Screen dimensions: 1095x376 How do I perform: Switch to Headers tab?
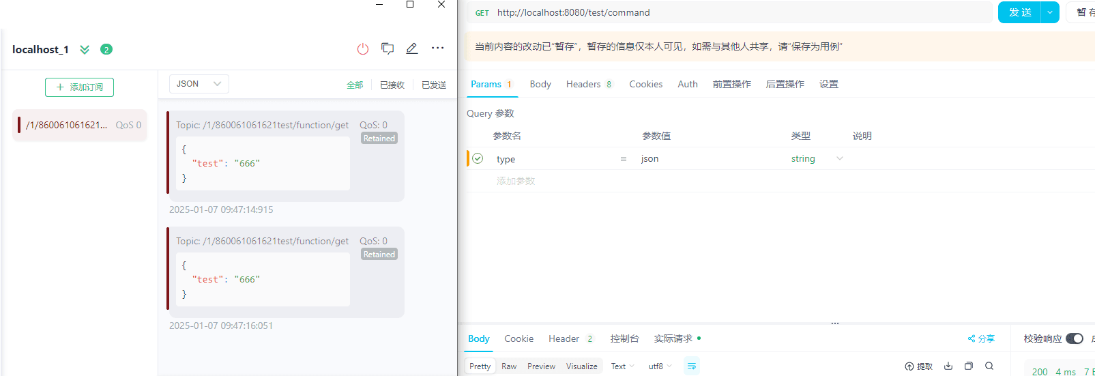[x=589, y=84]
